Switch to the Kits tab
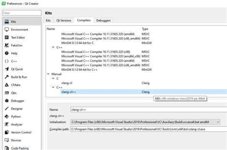 click(48, 20)
